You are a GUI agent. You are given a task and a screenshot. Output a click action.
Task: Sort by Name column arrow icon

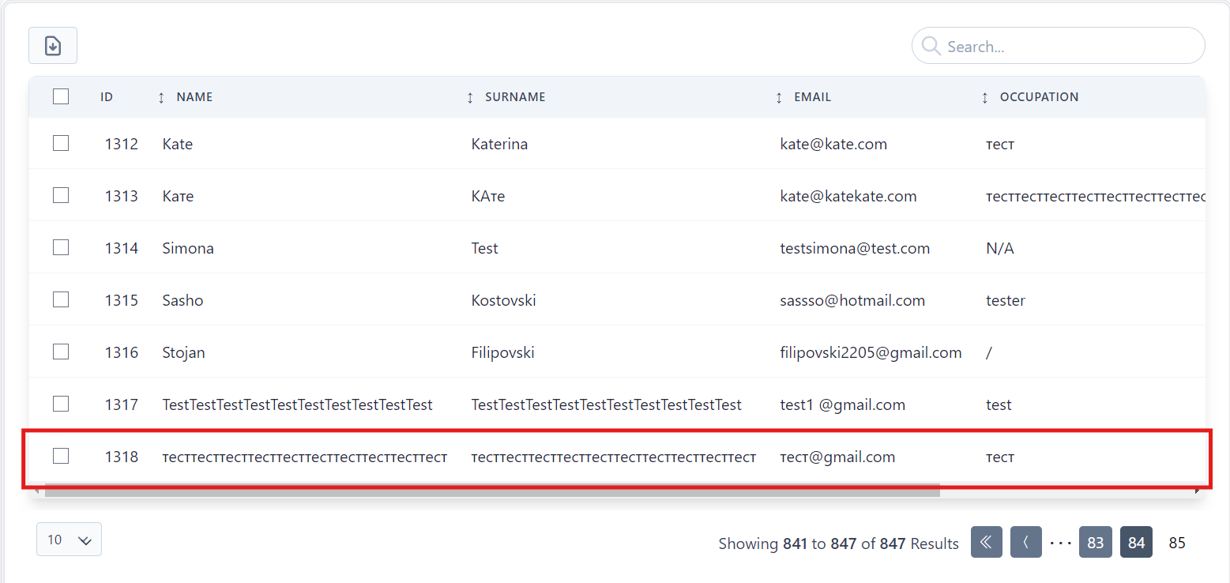161,97
